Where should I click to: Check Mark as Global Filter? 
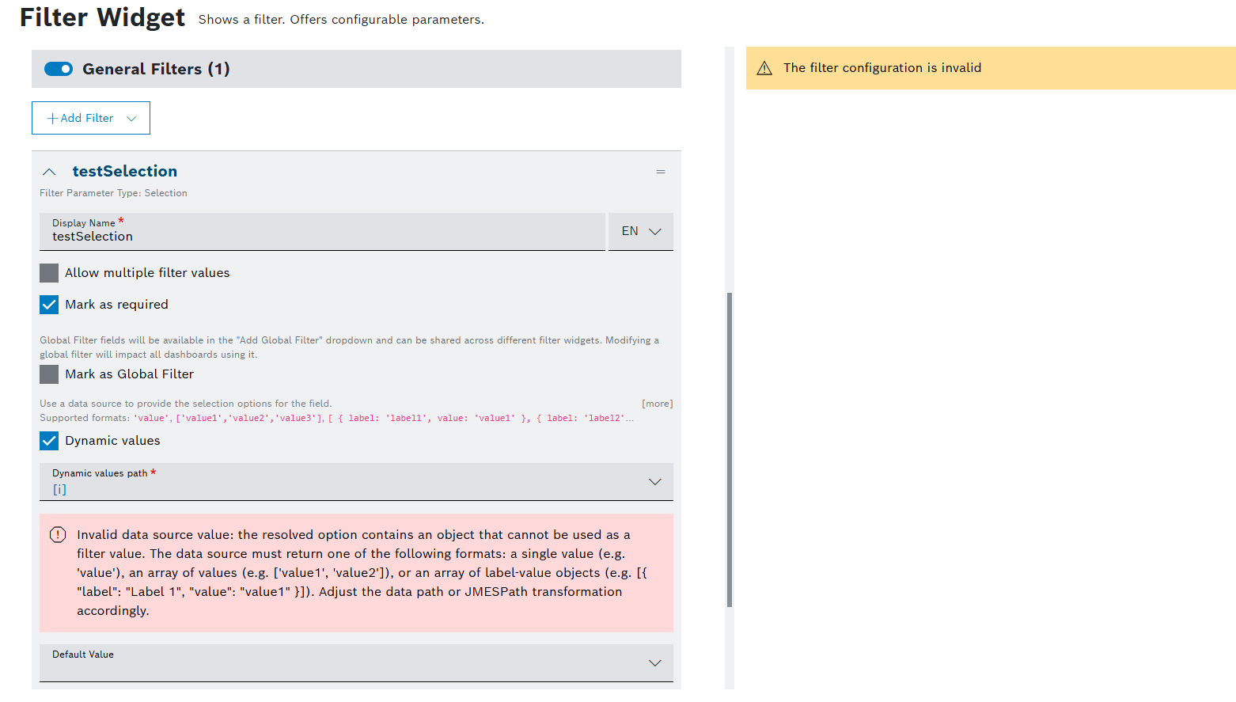[x=49, y=374]
